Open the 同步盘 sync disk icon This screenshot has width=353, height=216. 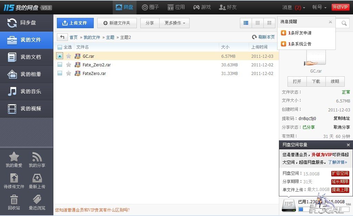(x=12, y=23)
